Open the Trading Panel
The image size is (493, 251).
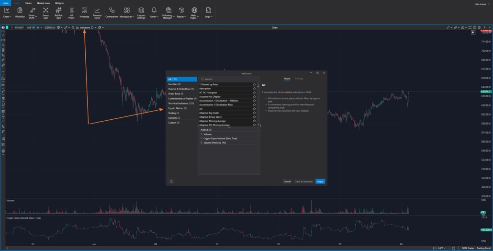[483, 248]
